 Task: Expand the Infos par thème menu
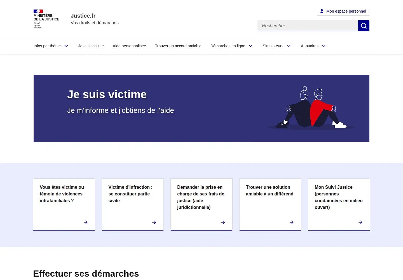51,46
